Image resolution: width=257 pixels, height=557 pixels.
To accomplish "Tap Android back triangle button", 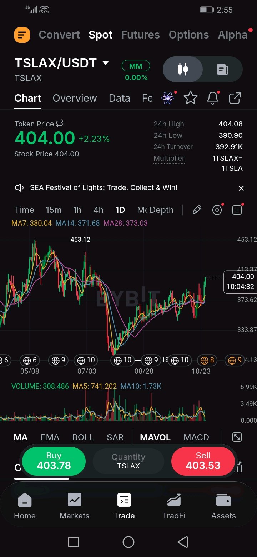I will 183,542.
